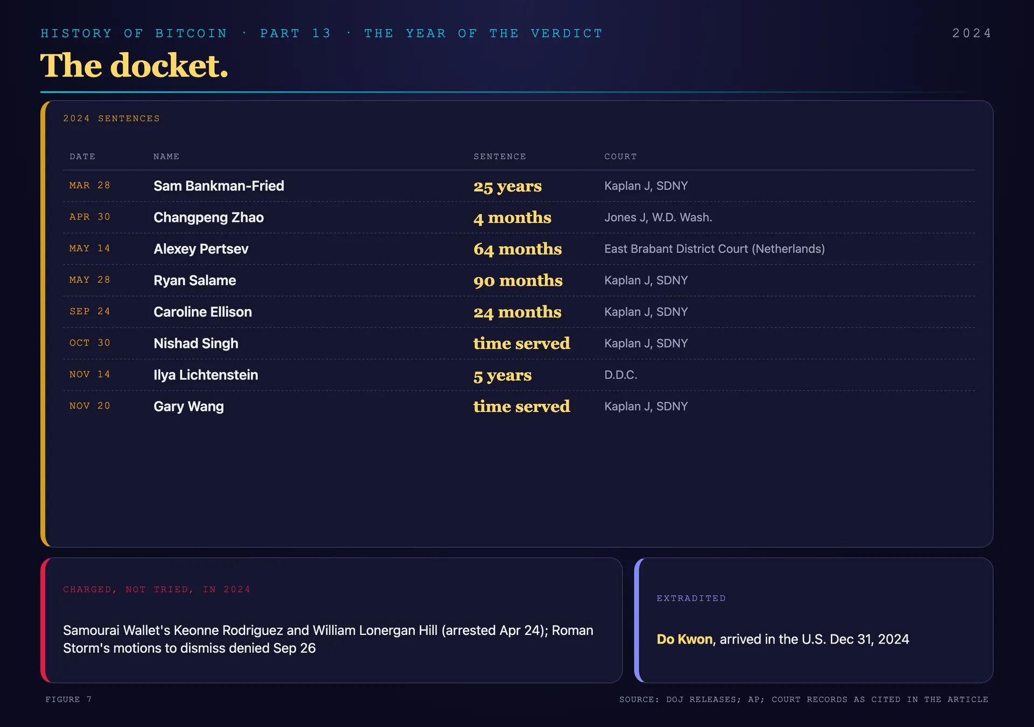Click the '25 years' sentence value
Image resolution: width=1034 pixels, height=727 pixels.
pyautogui.click(x=507, y=186)
